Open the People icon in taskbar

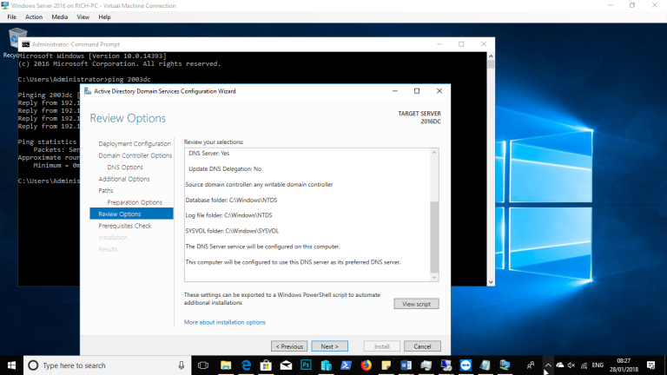click(531, 365)
